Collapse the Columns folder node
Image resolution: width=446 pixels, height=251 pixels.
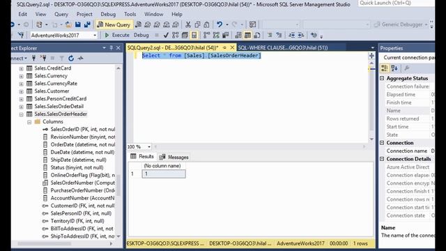(29, 122)
